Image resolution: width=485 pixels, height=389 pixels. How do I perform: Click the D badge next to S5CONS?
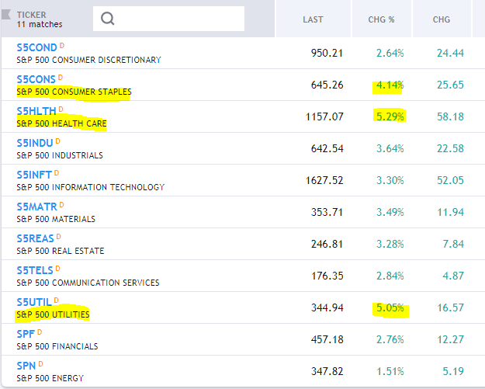pos(61,78)
